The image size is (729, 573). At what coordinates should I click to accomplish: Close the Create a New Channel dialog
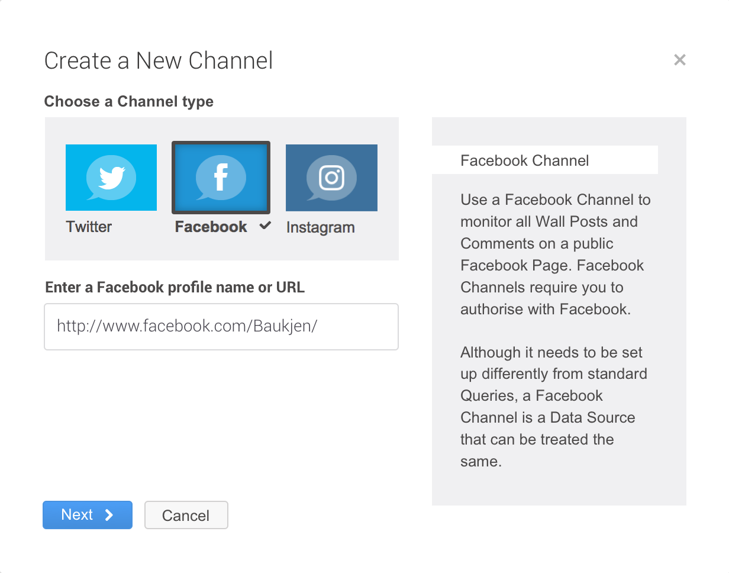tap(680, 60)
